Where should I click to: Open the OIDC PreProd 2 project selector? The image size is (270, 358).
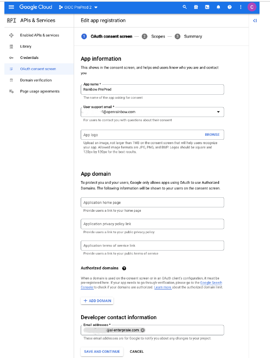tap(79, 7)
